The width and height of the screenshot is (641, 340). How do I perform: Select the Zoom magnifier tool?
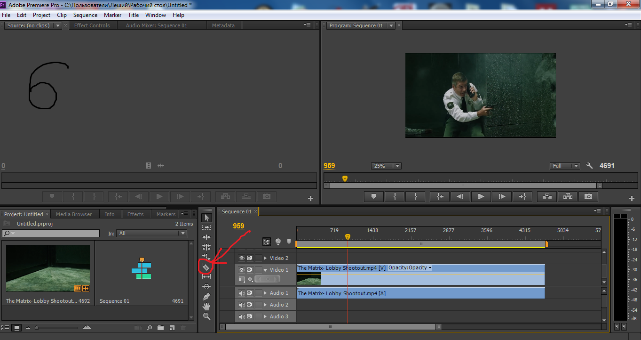point(206,316)
